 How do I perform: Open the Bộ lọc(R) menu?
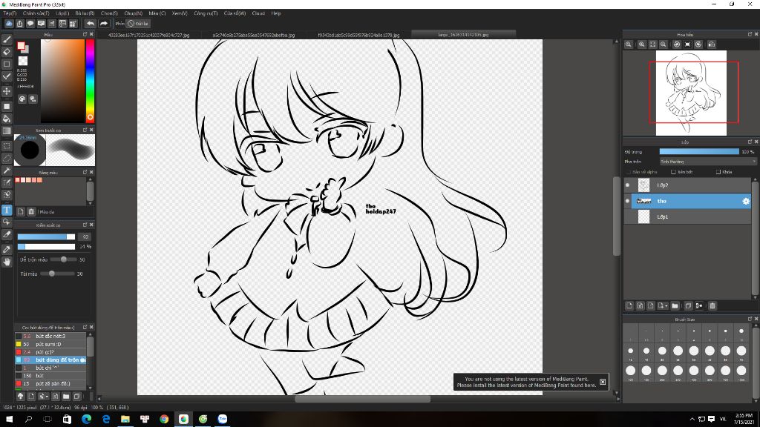coord(85,13)
